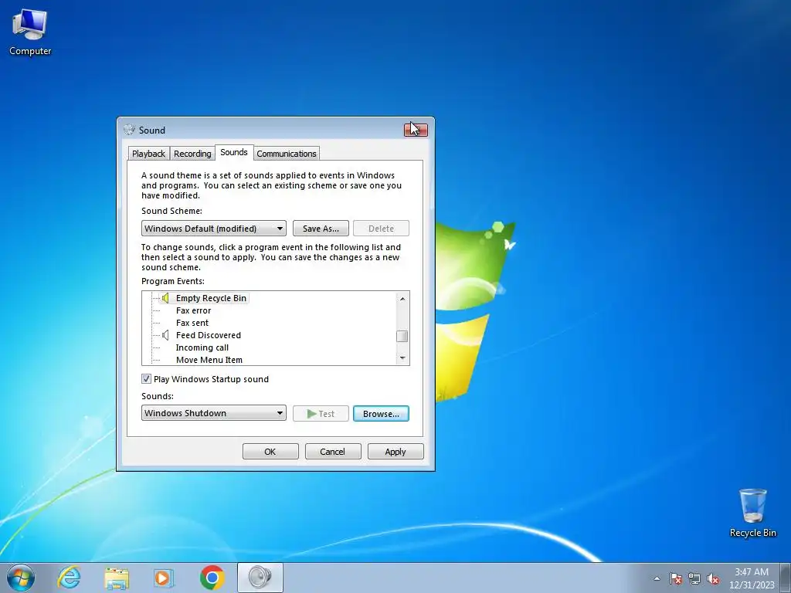Image resolution: width=791 pixels, height=593 pixels.
Task: Select the Sounds tab
Action: click(x=234, y=152)
